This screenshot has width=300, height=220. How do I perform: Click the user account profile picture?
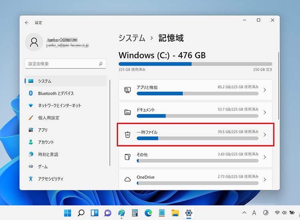click(34, 42)
